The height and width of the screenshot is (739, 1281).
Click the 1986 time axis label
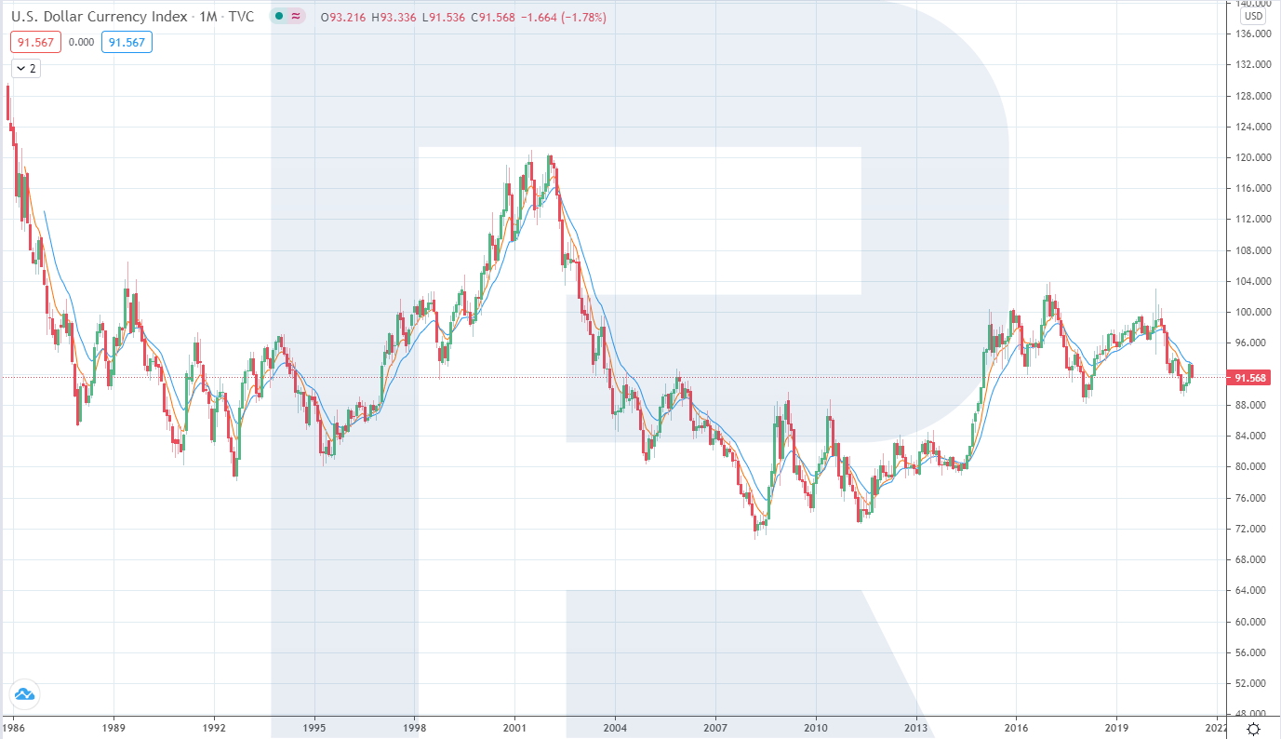[x=14, y=728]
